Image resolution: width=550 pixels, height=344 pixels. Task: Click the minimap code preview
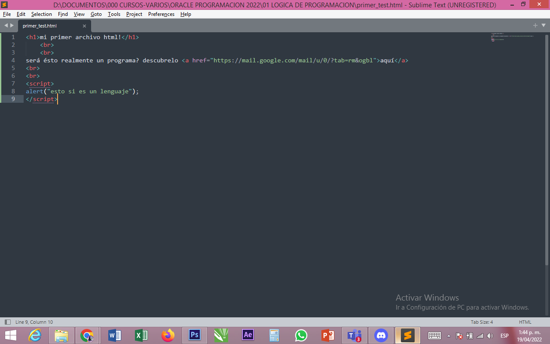(512, 37)
